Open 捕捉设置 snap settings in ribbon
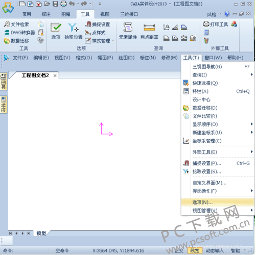 98,24
